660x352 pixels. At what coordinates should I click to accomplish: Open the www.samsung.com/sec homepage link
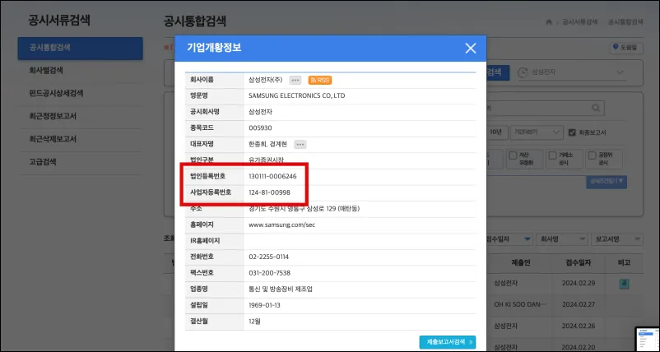(x=281, y=225)
